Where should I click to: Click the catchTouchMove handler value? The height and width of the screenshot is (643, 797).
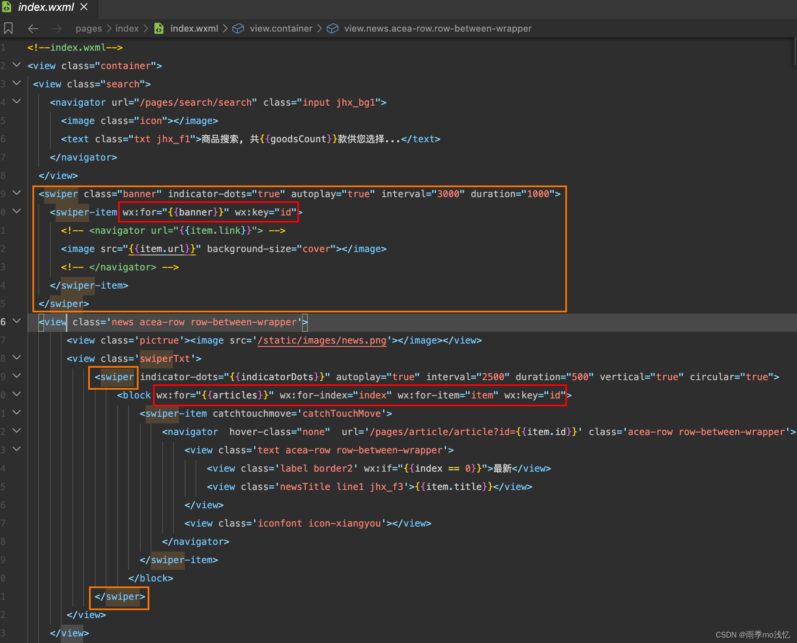click(x=342, y=413)
